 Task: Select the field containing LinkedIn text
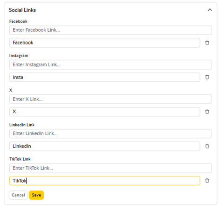click(x=104, y=146)
